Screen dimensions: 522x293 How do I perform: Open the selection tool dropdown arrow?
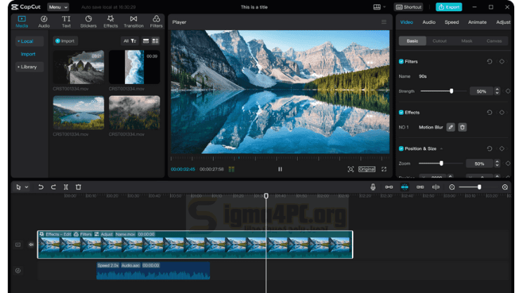click(27, 187)
